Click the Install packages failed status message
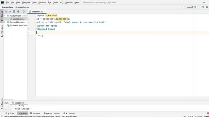 40,116
